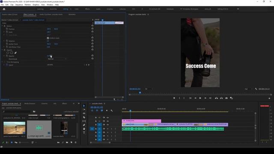This screenshot has width=274, height=154.
Task: Toggle Linked Selection in the timeline
Action: pos(102,110)
